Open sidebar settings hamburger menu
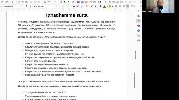The width and height of the screenshot is (179, 100). point(138,11)
